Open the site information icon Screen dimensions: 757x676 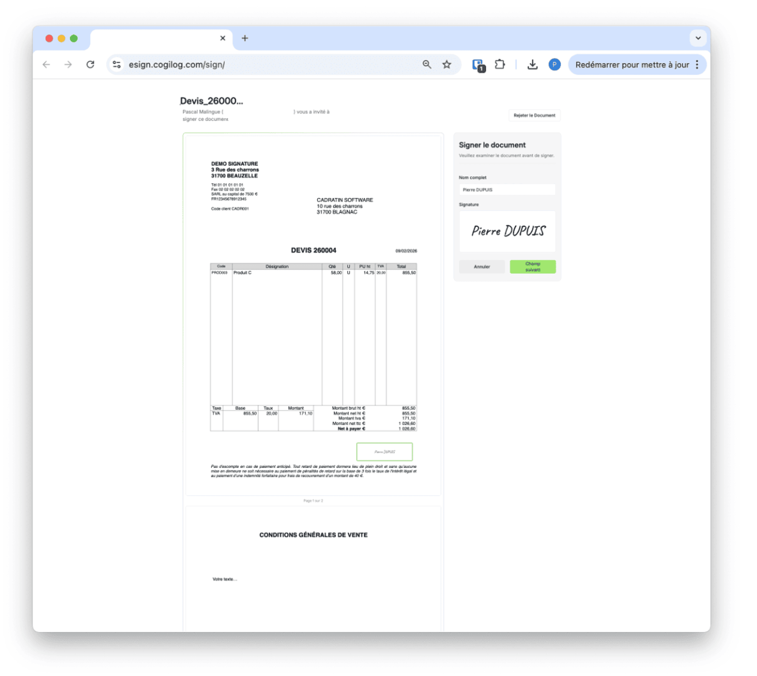pyautogui.click(x=117, y=65)
